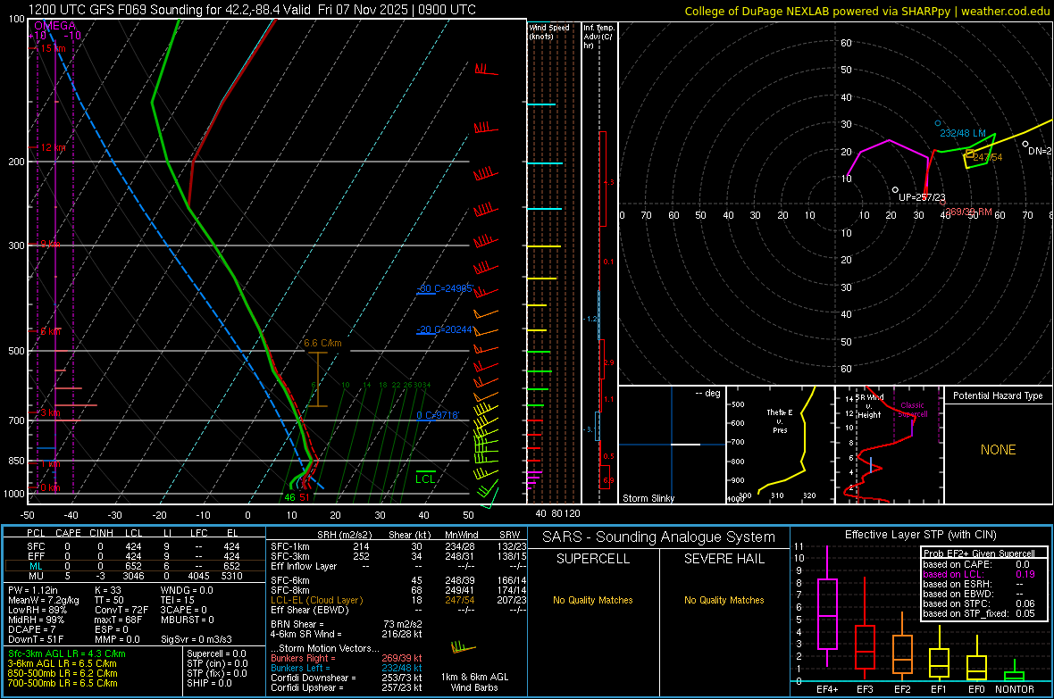This screenshot has height=699, width=1054.
Task: Click the 'TEI = 15' value
Action: pos(178,600)
